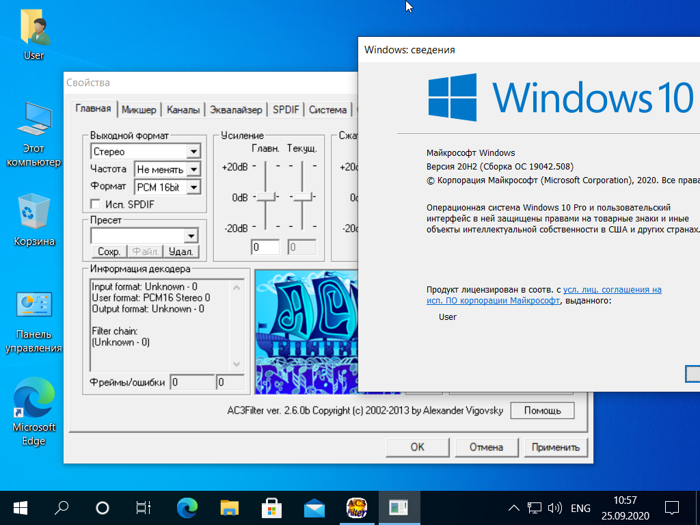Click Отмена in Свойства dialog
Viewport: 700px width, 525px height.
point(486,447)
